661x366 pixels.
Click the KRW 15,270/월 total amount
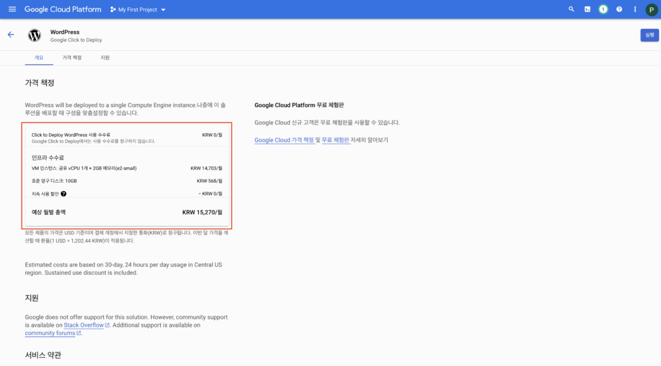tap(202, 212)
